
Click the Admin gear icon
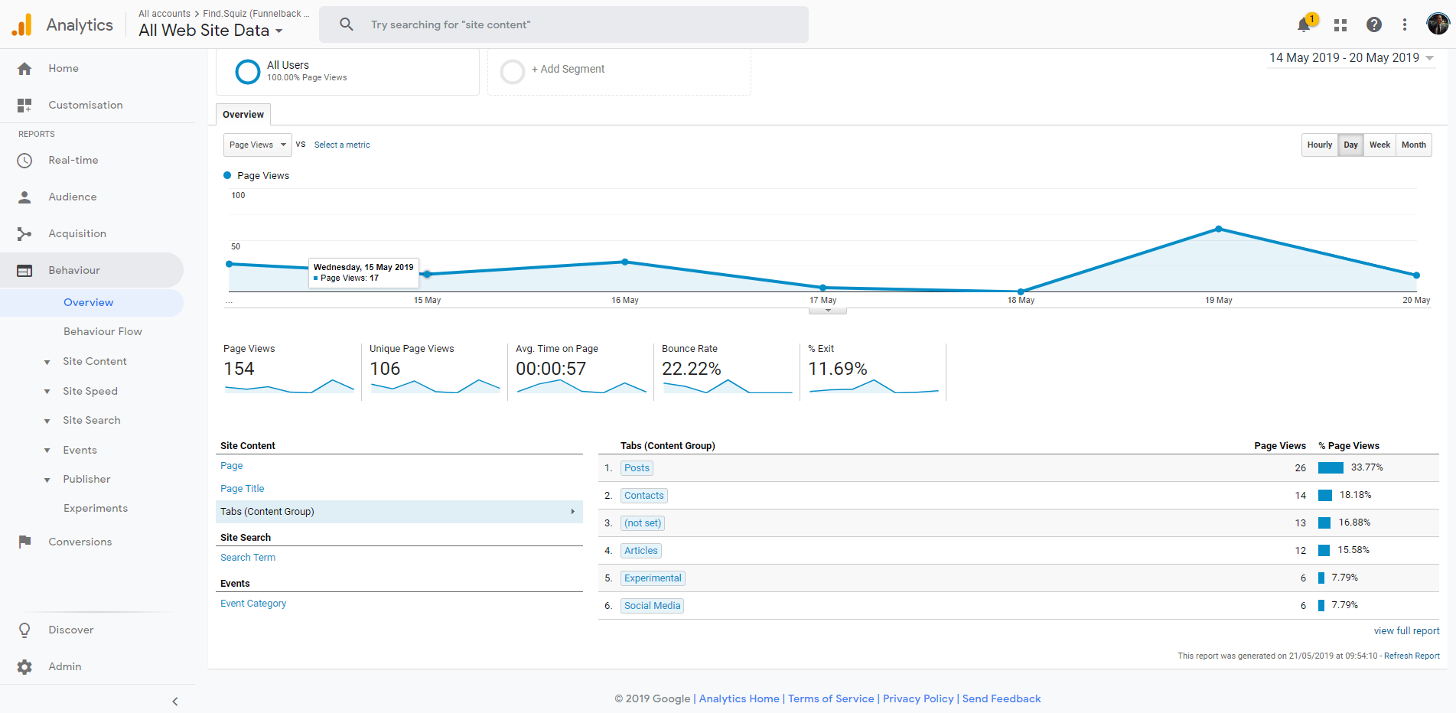24,666
